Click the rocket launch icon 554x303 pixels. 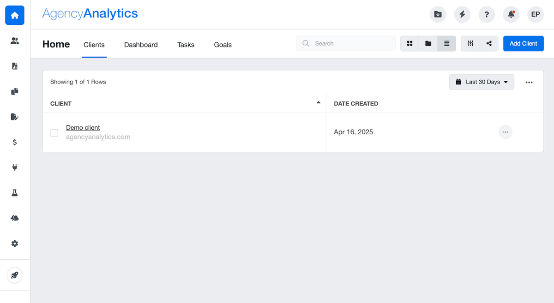(15, 275)
